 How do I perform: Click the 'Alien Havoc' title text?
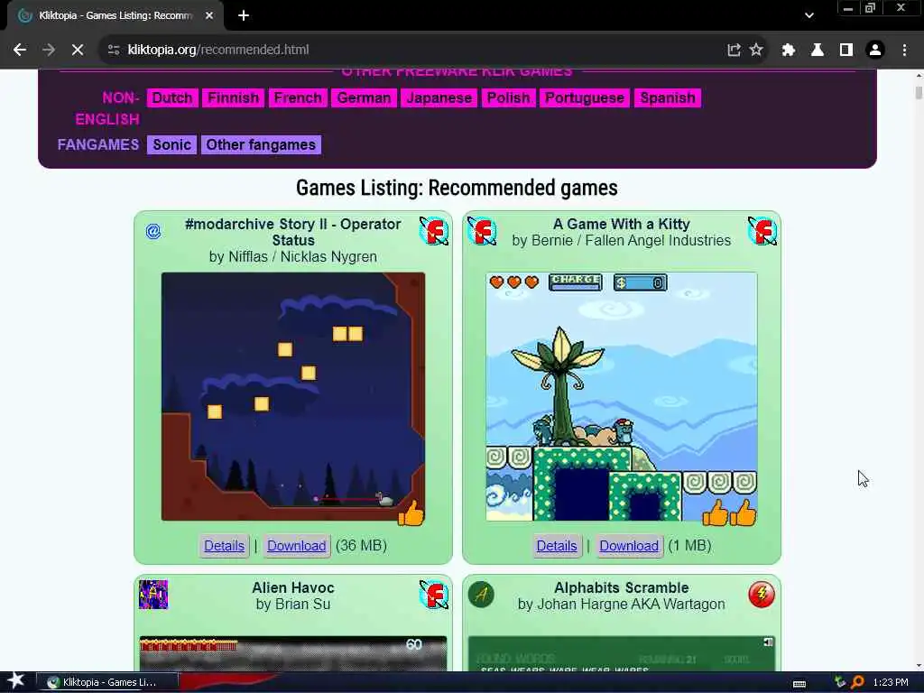click(x=293, y=587)
